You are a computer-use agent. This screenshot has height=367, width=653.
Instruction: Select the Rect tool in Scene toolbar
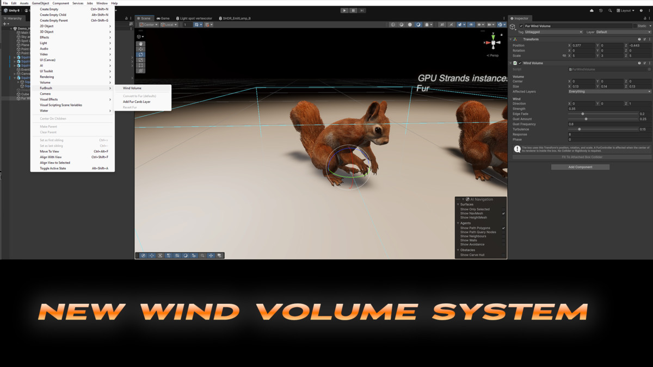pos(141,66)
